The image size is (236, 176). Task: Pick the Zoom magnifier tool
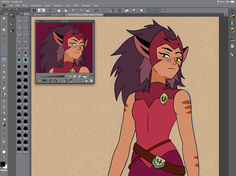(x=4, y=18)
